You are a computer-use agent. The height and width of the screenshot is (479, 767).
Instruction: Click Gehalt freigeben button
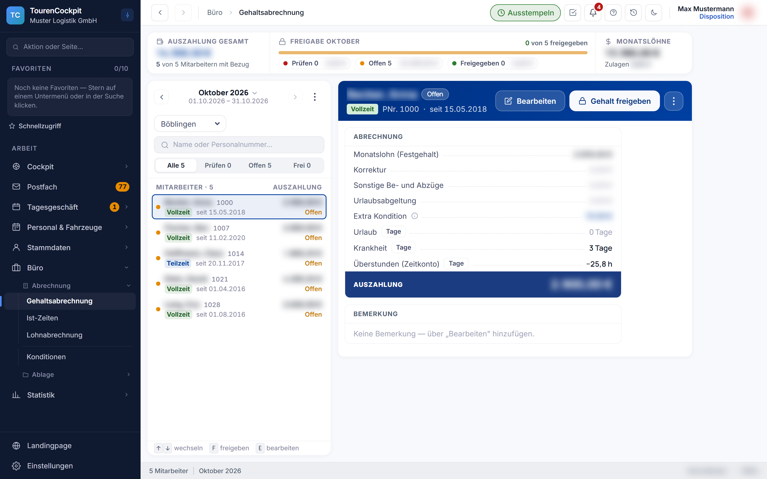click(615, 101)
